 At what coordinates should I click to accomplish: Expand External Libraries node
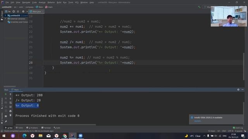[x=5, y=19]
